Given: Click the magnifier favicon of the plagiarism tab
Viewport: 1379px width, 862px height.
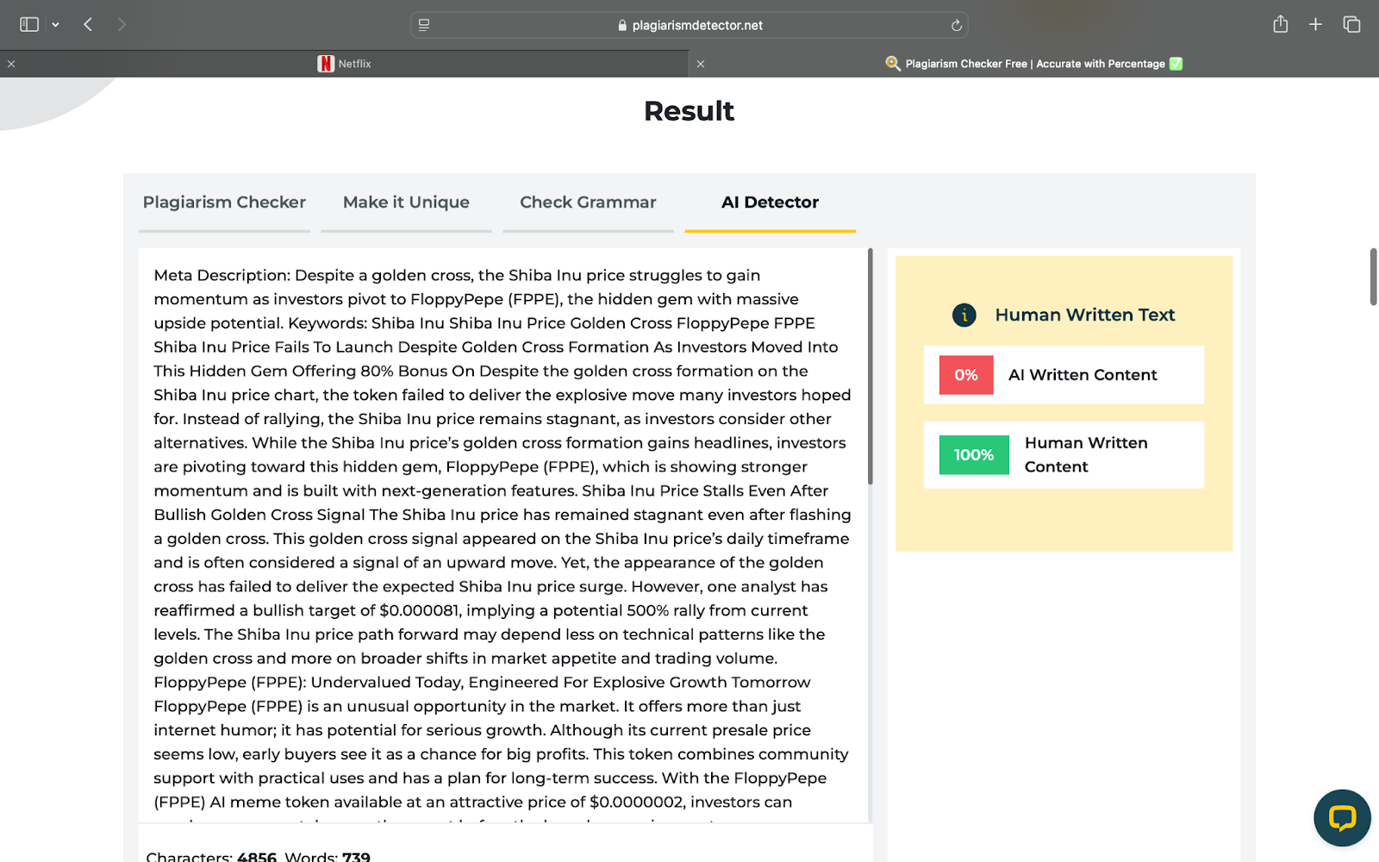Looking at the screenshot, I should 893,64.
